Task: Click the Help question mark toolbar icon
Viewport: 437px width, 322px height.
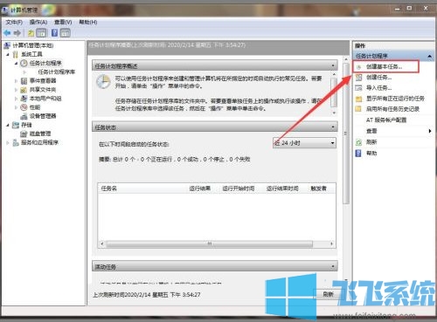Action: (x=54, y=33)
